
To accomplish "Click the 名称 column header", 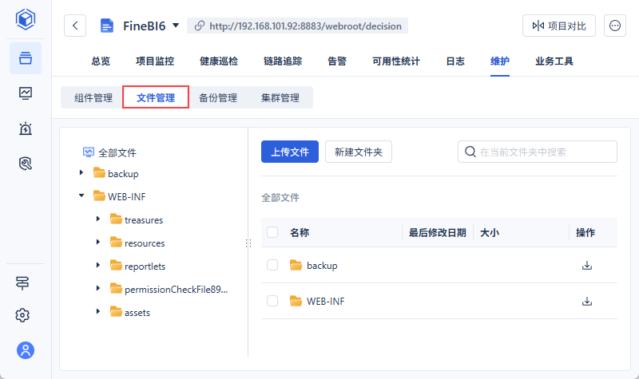I will tap(300, 232).
